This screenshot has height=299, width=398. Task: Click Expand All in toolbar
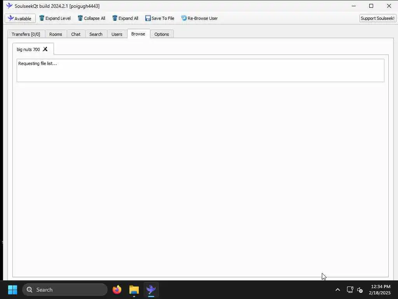tap(126, 18)
